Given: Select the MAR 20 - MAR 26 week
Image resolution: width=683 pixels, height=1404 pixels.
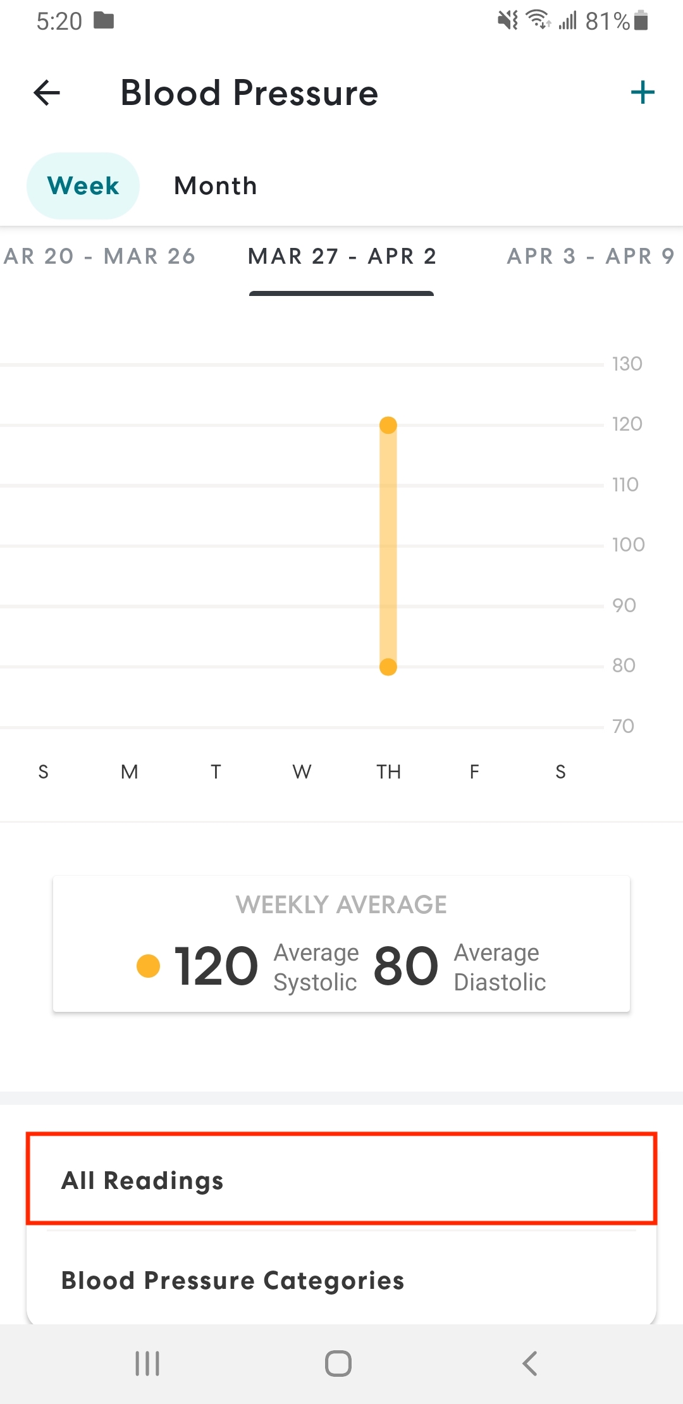Looking at the screenshot, I should coord(99,256).
